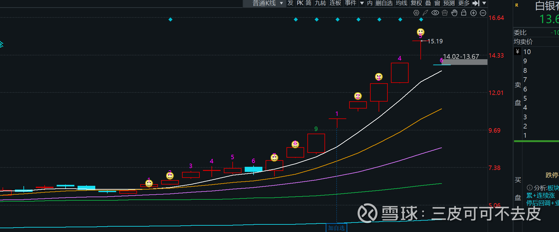559x232 pixels.
Task: Click the 删自选 button
Action: 384,3
